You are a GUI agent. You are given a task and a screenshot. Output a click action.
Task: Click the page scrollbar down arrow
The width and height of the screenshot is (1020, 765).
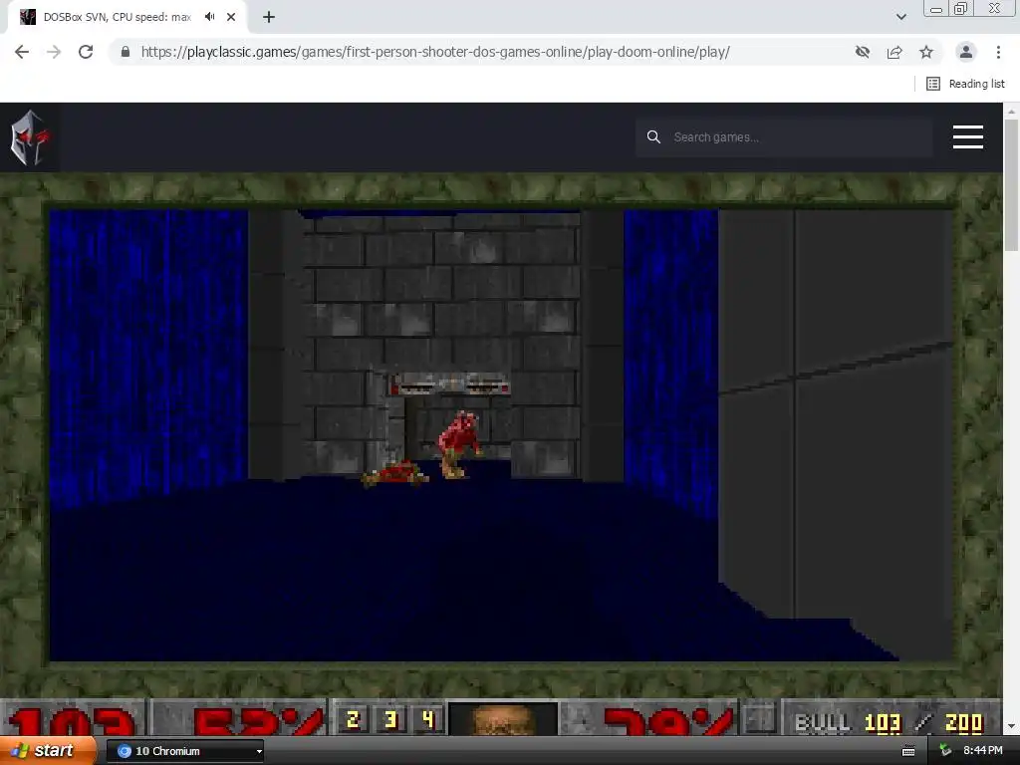1011,726
